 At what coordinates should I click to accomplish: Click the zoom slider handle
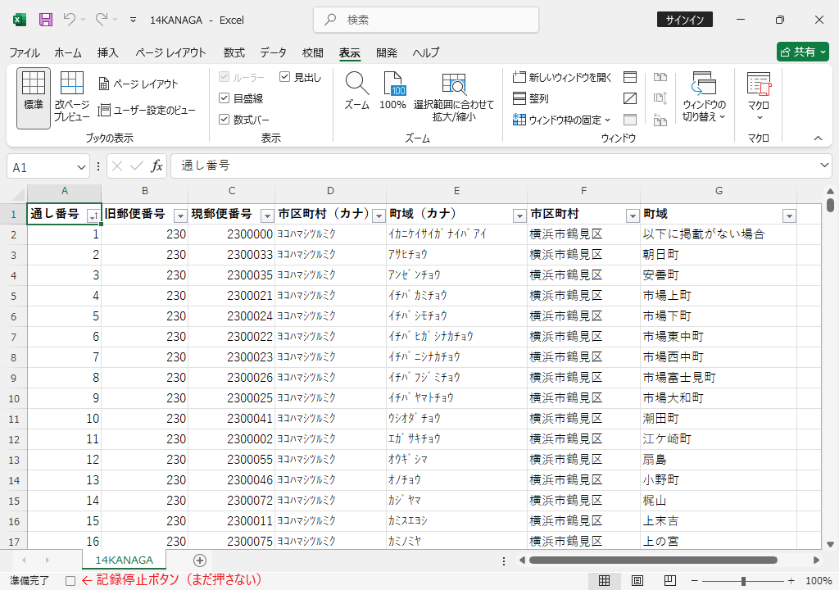(743, 581)
